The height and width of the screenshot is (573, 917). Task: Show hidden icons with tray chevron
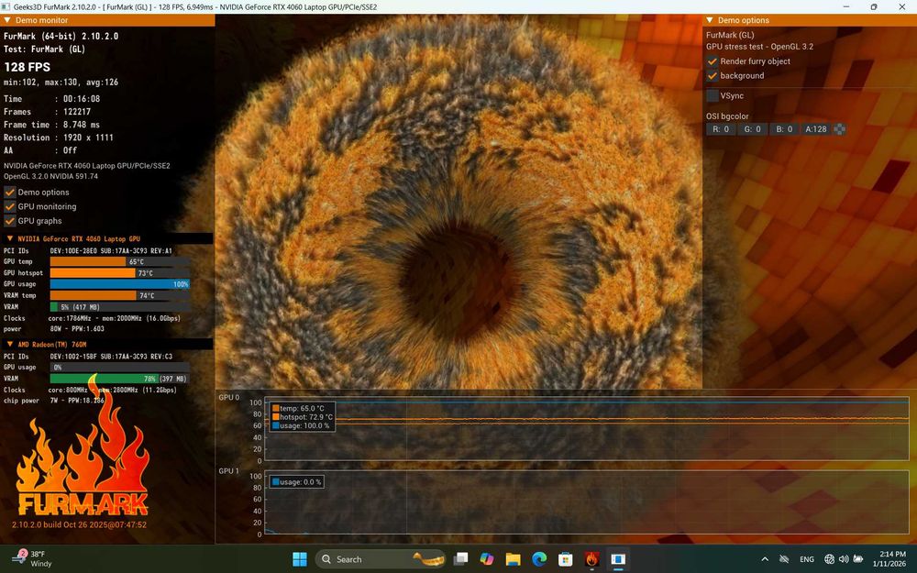[765, 559]
